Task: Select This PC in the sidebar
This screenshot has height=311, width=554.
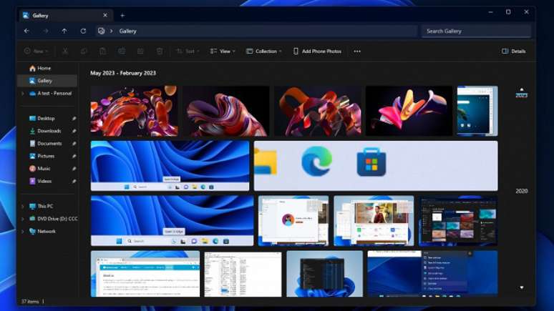Action: click(42, 206)
